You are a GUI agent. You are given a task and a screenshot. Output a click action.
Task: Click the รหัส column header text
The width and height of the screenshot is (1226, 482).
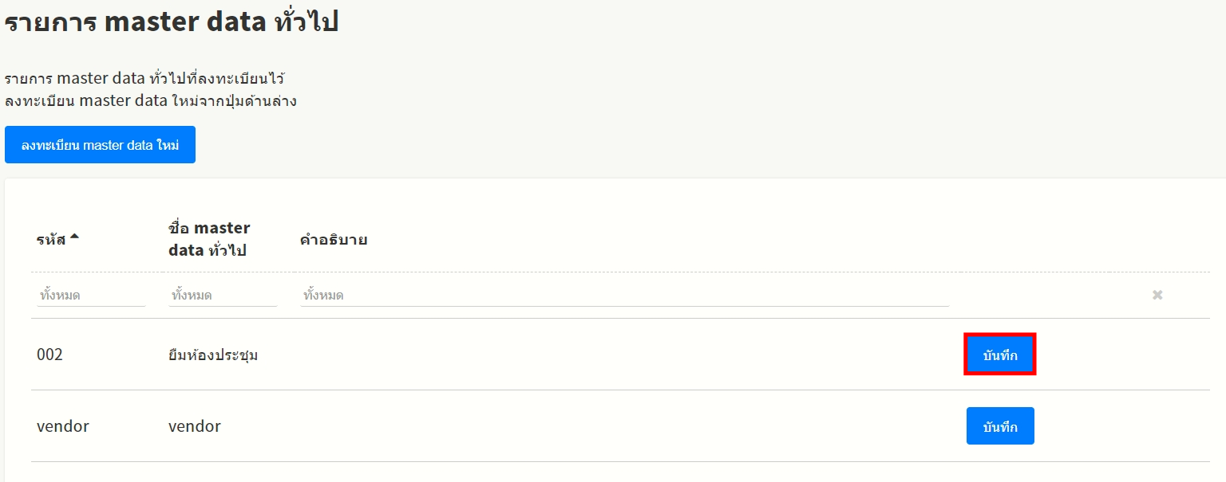coord(50,239)
